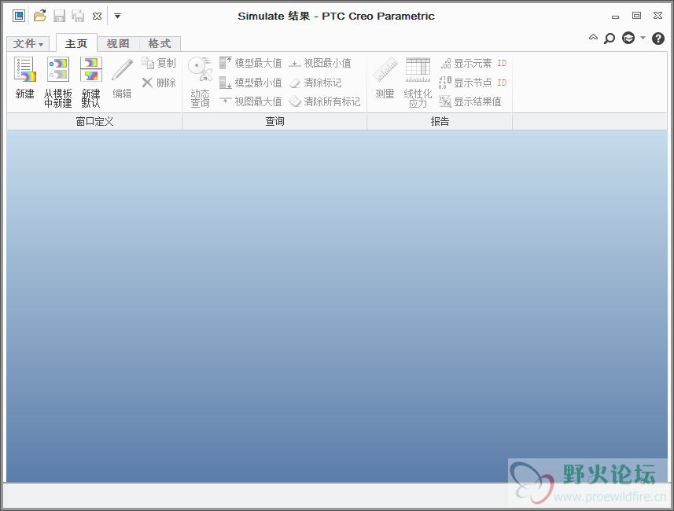Collapse the ribbon with the up chevron

(593, 37)
